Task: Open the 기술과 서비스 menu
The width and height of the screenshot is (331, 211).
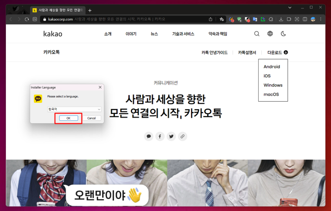Action: click(183, 34)
